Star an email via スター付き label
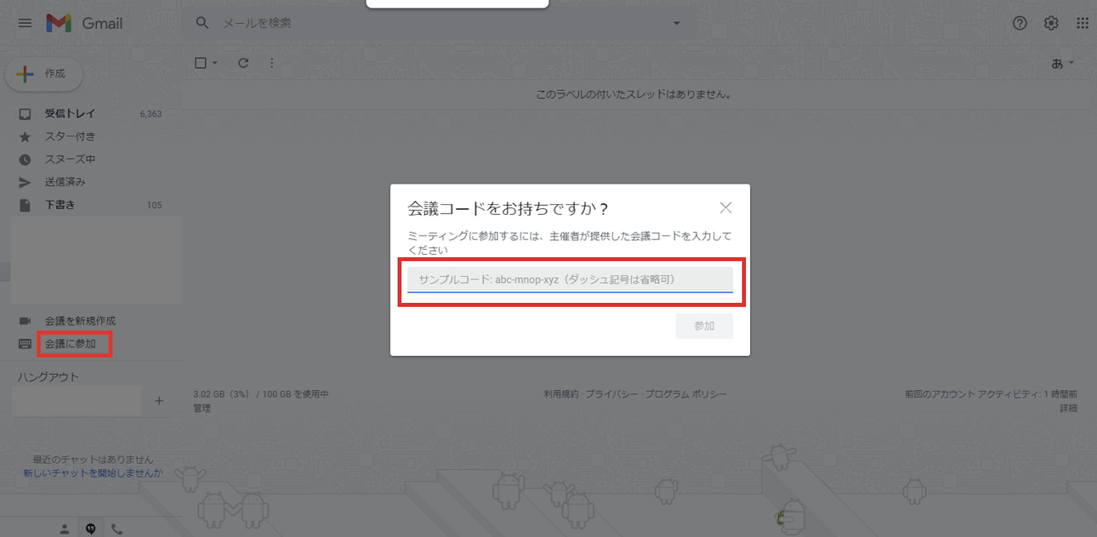The image size is (1097, 537). click(70, 136)
